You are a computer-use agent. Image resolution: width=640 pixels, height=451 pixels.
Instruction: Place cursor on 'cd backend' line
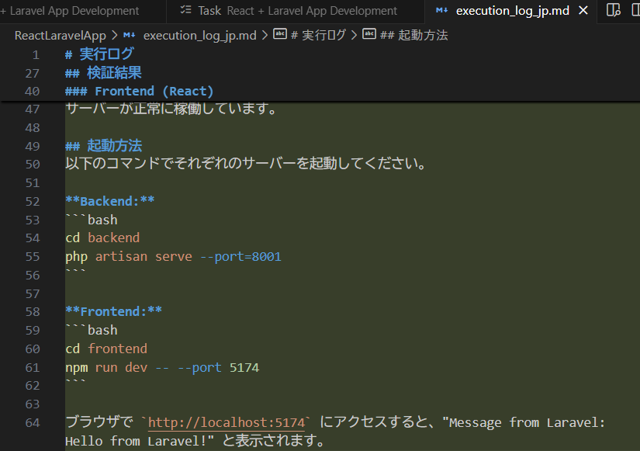[102, 238]
